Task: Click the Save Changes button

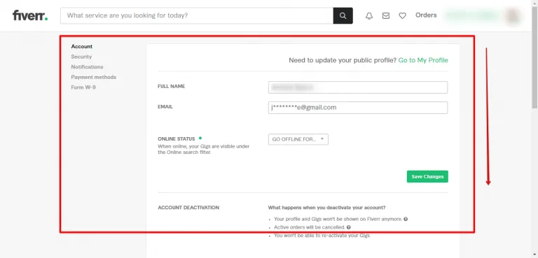Action: pos(427,176)
